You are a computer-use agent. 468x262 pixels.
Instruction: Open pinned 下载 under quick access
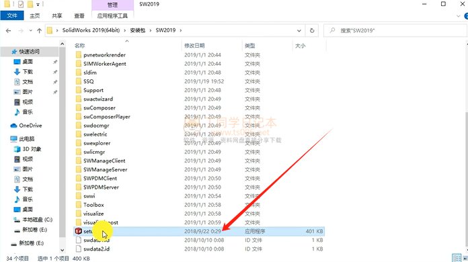coord(28,72)
